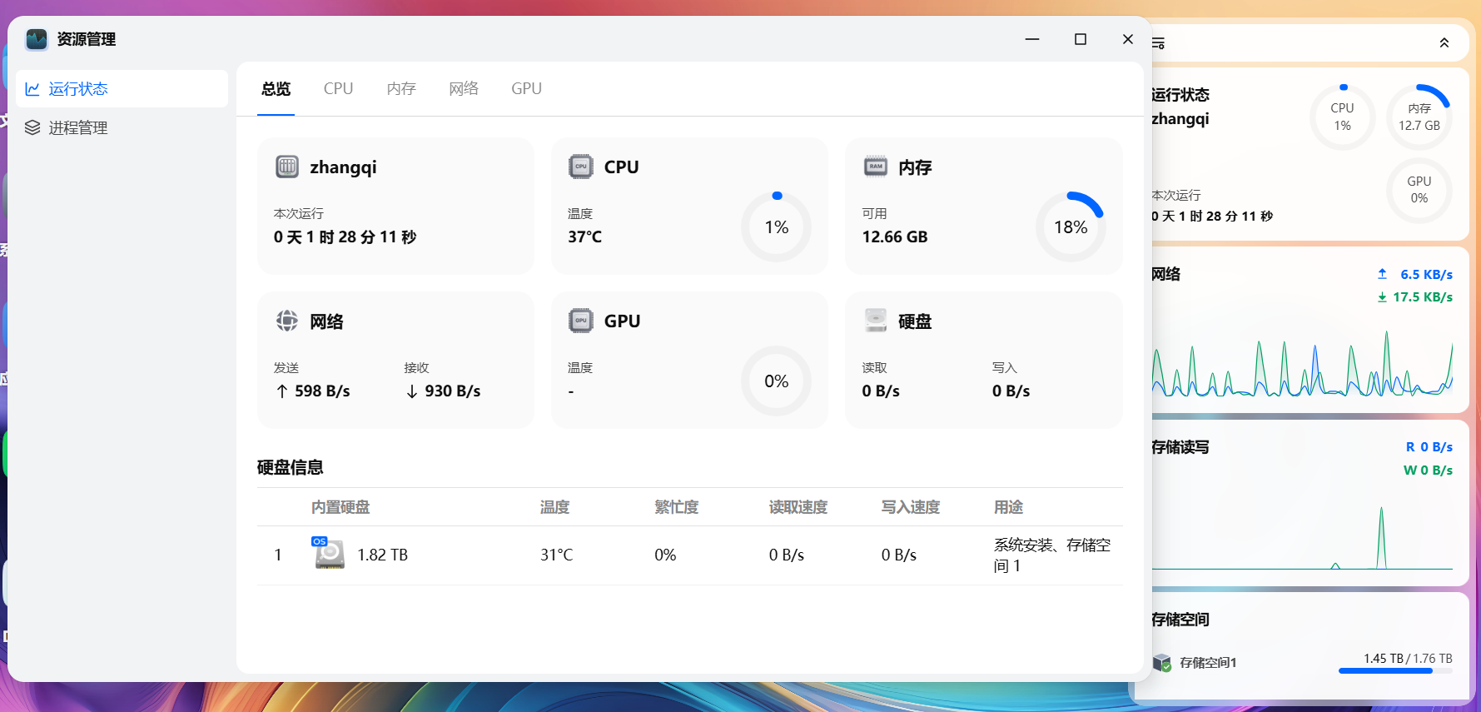Click widget CPU 1% circular gauge

(x=1343, y=117)
